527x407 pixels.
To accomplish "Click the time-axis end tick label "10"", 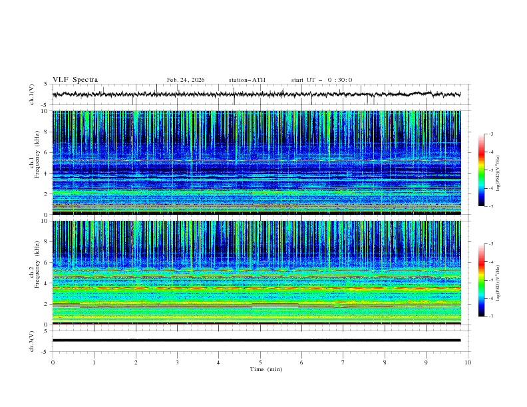I will (x=468, y=362).
